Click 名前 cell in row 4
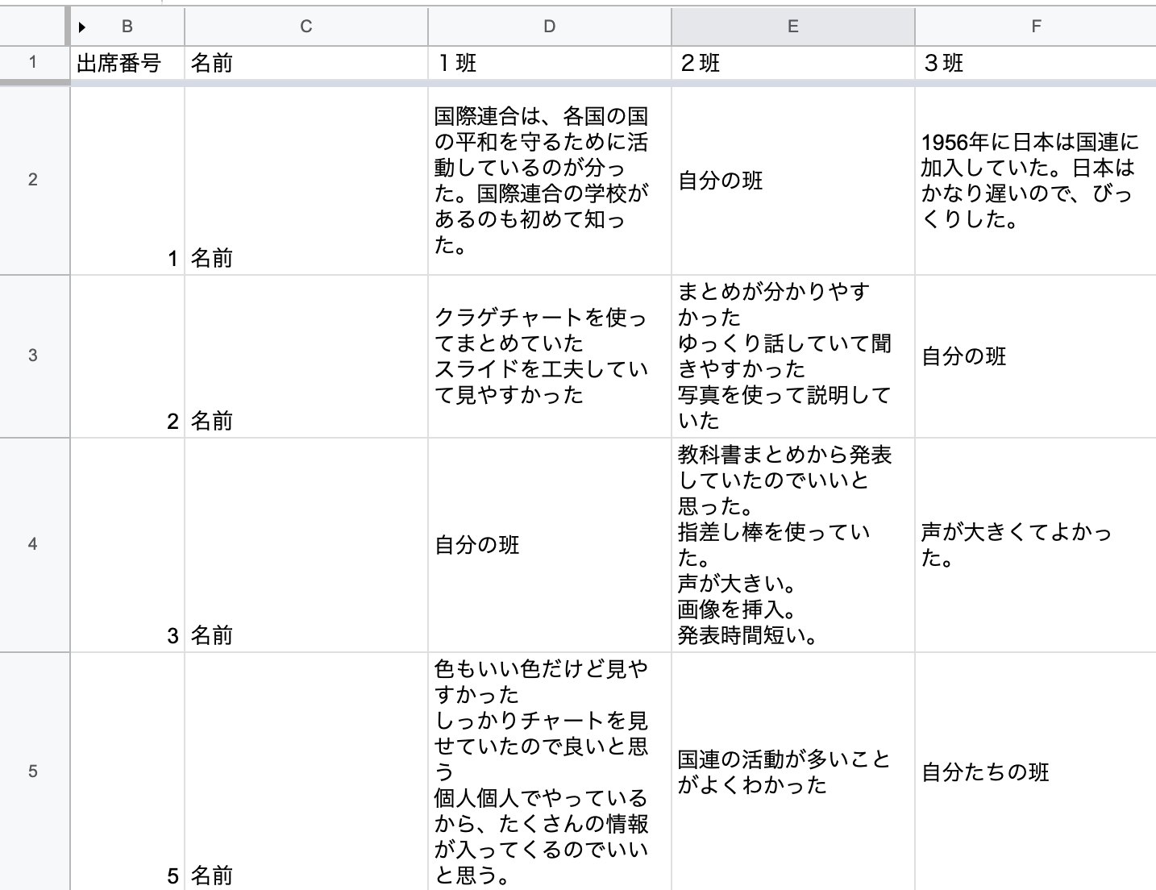This screenshot has height=890, width=1156. [x=306, y=544]
